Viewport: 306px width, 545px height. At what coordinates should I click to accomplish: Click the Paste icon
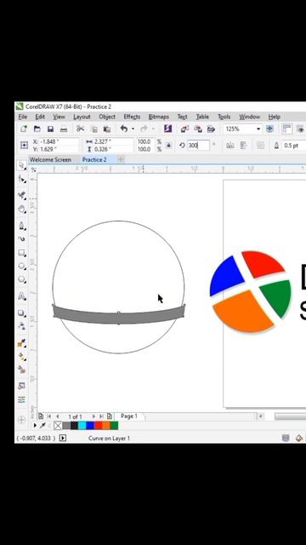[x=107, y=129]
